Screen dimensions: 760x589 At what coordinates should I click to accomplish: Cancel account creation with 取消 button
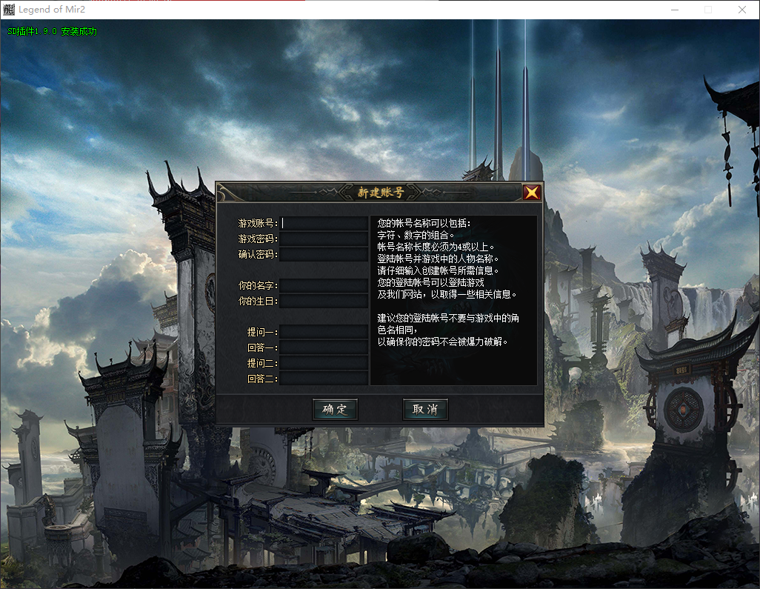(x=425, y=409)
